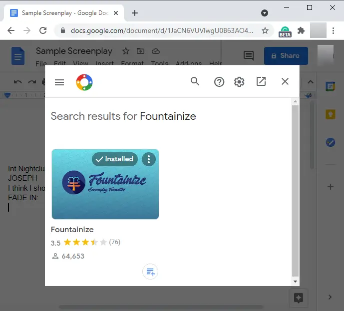Click the Installed badge on Fountainize

[115, 159]
